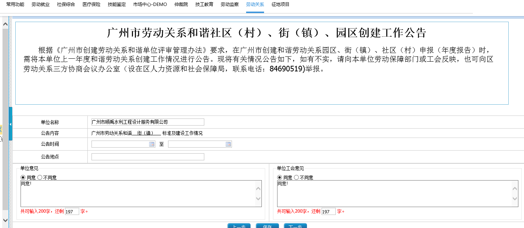
Task: Click 单位意见 textarea scroll down arrow
Action: [258, 198]
